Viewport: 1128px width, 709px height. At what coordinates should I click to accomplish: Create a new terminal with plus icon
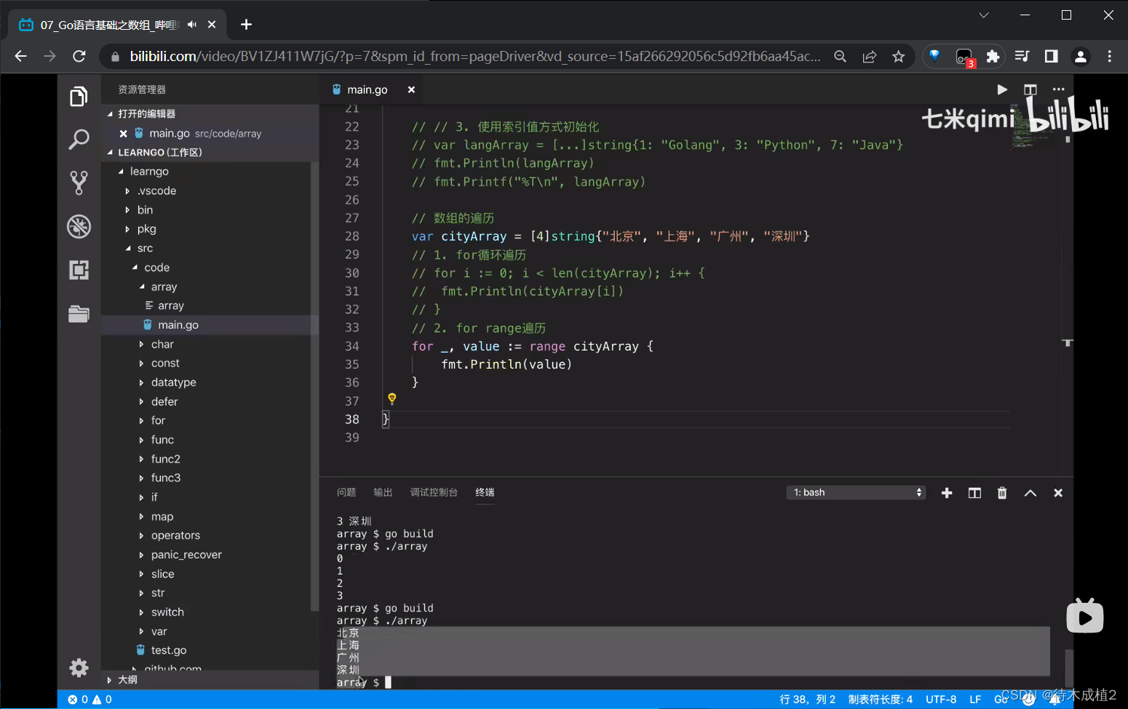[947, 493]
